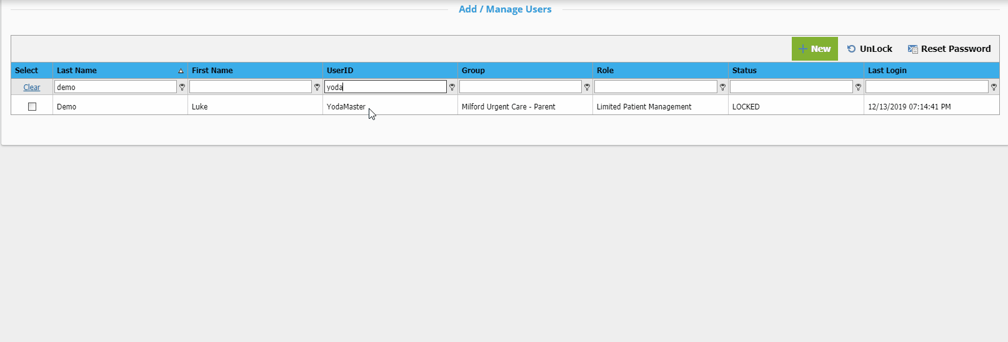This screenshot has width=1008, height=342.
Task: Click into the First Name filter box
Action: [250, 87]
